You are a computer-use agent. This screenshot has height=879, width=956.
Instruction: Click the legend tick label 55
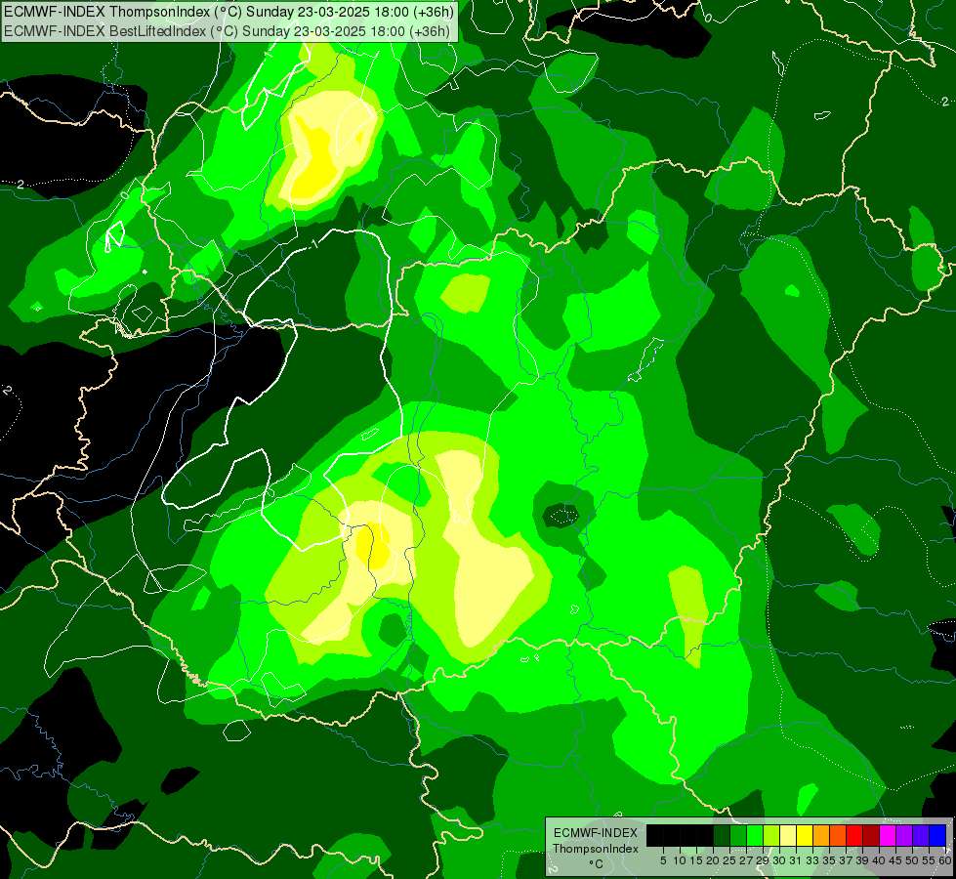pos(929,860)
